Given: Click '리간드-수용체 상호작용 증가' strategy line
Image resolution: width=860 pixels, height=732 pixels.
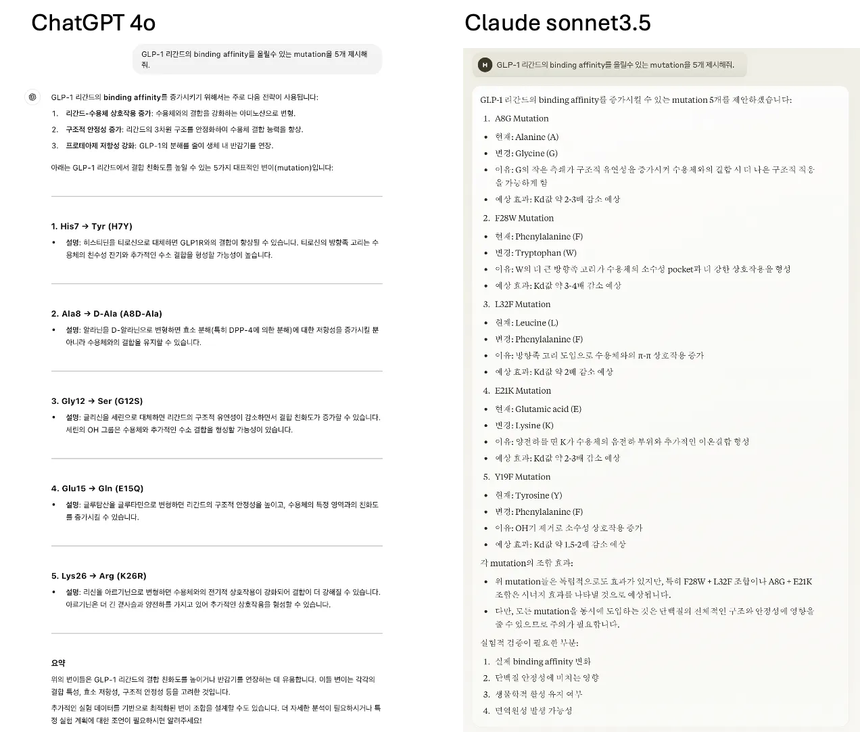Looking at the screenshot, I should [174, 114].
